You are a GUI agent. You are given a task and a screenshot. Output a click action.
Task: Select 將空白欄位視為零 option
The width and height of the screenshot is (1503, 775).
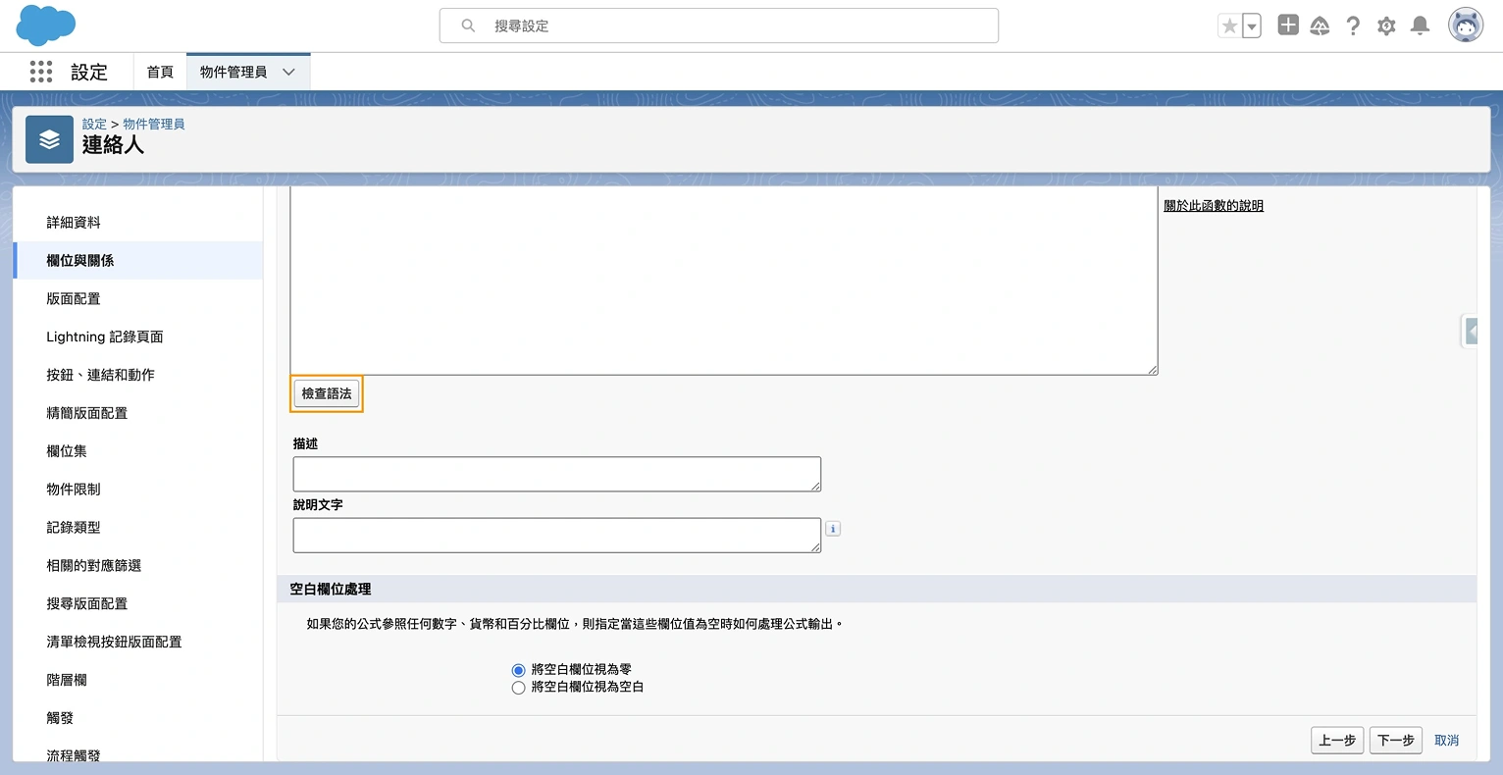coord(518,669)
